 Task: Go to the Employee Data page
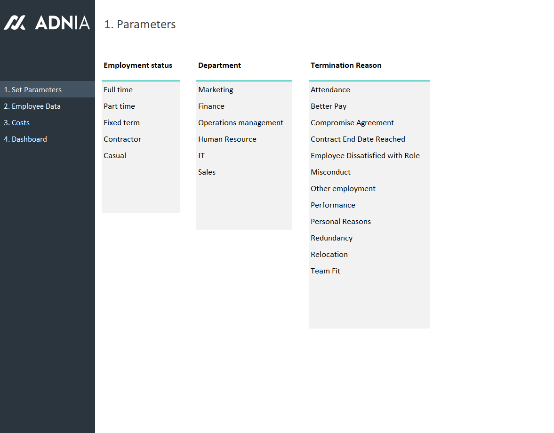click(32, 106)
